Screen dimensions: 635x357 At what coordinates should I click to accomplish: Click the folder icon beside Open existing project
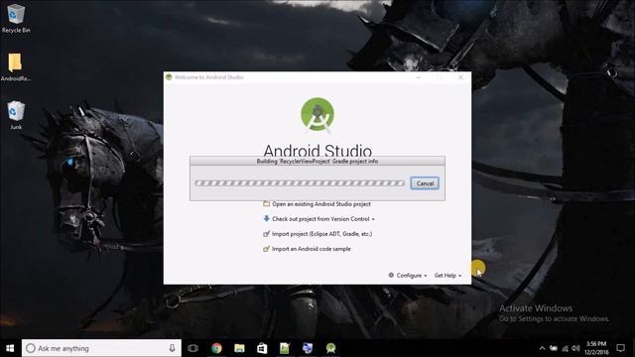pos(267,203)
